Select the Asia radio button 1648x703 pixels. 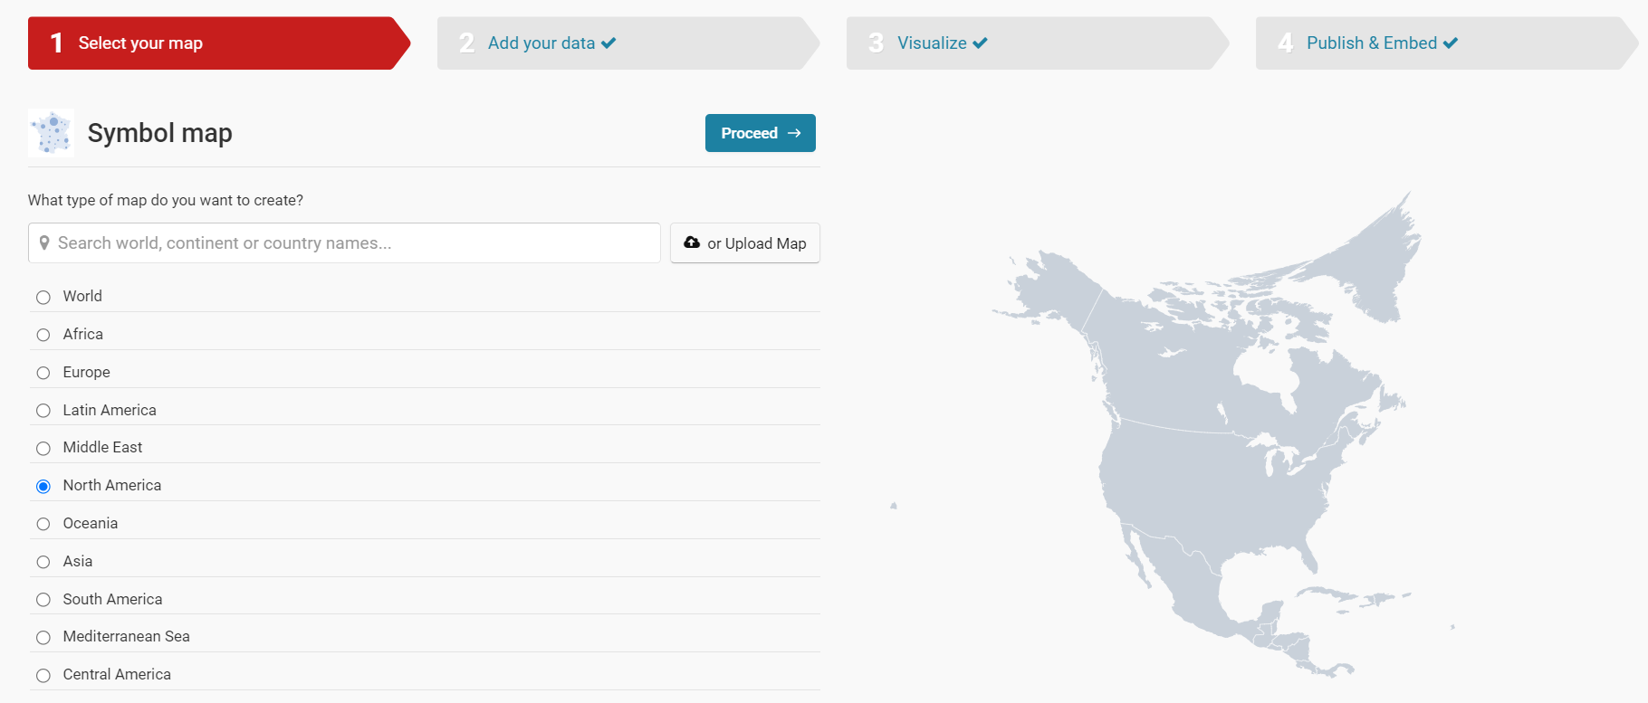pyautogui.click(x=43, y=562)
